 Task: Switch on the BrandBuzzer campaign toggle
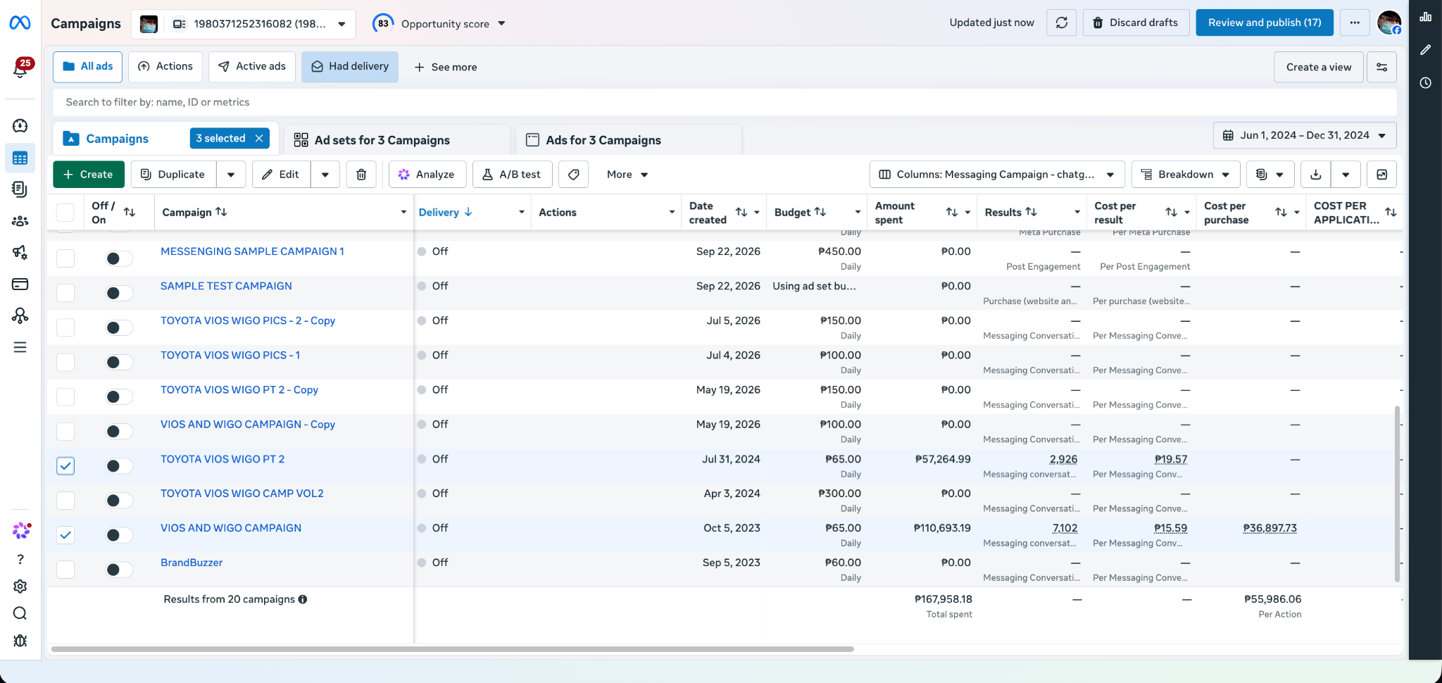click(119, 570)
